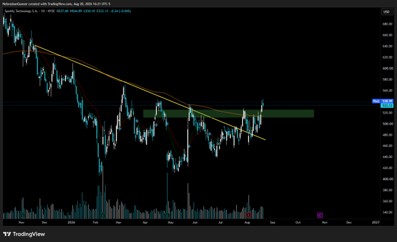Click the cyan last price label 533.13
This screenshot has width=397, height=242.
click(x=387, y=105)
